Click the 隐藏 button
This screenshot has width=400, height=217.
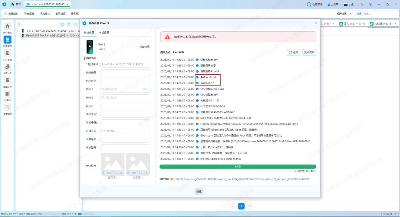click(199, 191)
